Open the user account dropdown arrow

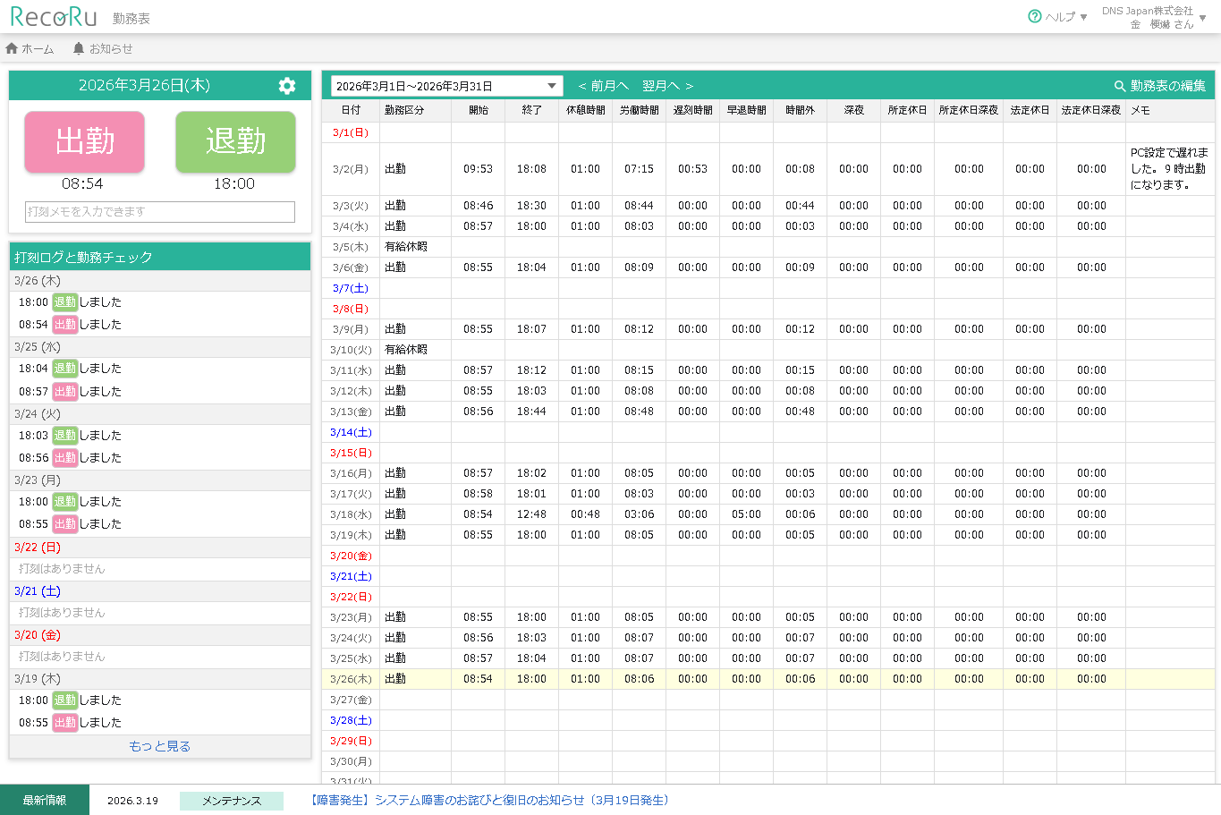pyautogui.click(x=1203, y=18)
